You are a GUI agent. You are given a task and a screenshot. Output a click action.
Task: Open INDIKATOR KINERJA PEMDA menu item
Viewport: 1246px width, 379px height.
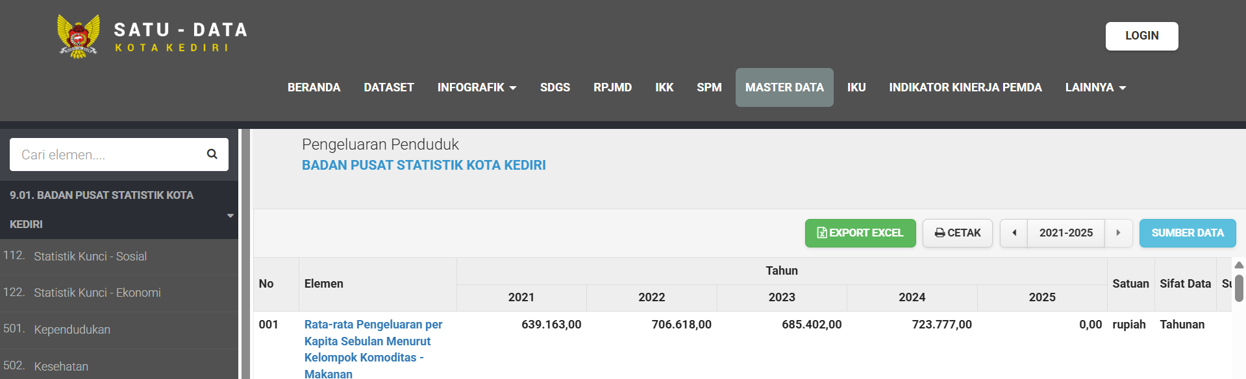point(965,87)
